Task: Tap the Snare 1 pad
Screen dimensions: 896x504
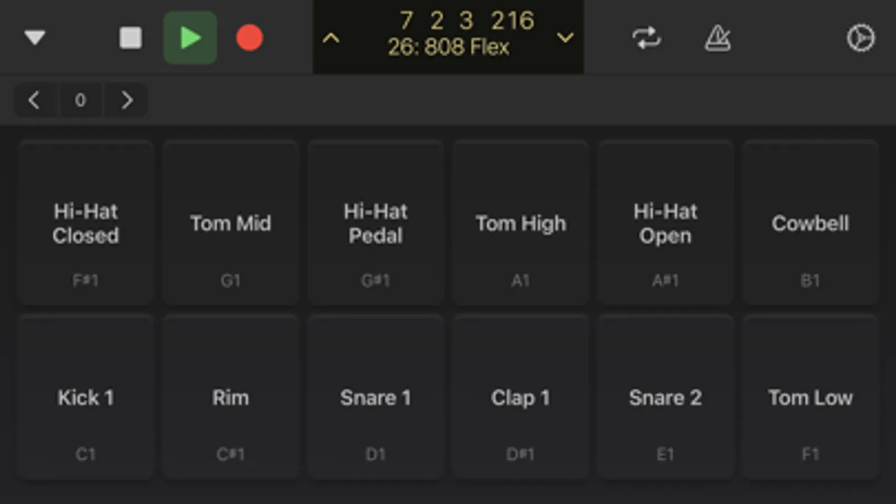Action: point(375,397)
